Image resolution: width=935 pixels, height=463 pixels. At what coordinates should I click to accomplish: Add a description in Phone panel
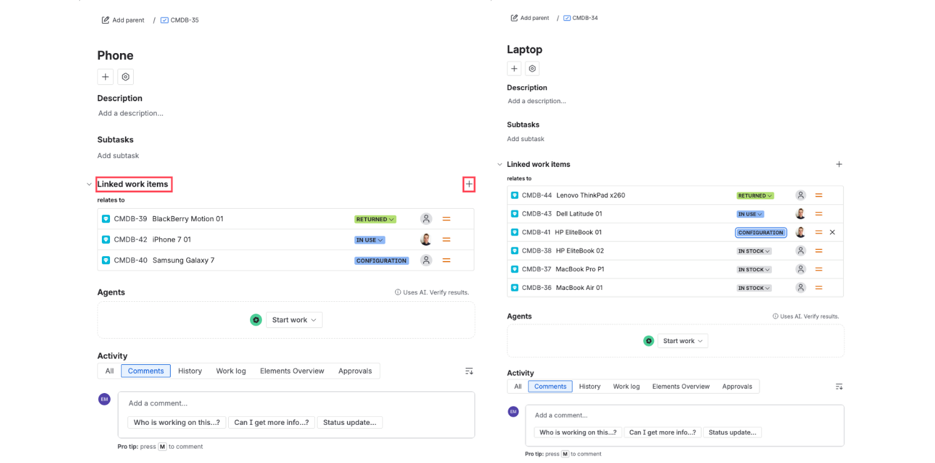(131, 113)
